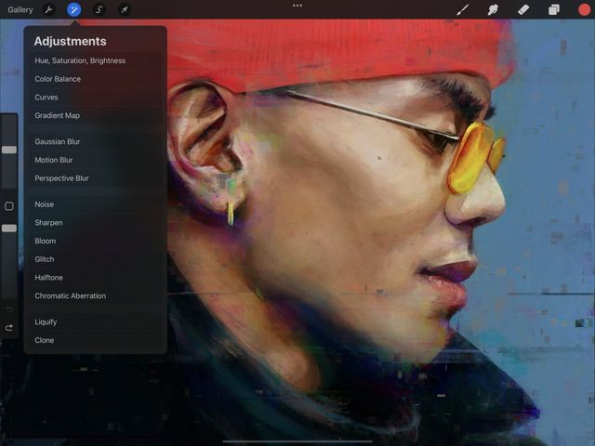
Task: Click the brush size slider handle
Action: (x=9, y=150)
